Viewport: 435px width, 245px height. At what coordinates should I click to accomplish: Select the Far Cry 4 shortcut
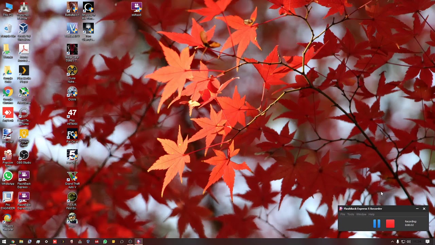(x=72, y=136)
